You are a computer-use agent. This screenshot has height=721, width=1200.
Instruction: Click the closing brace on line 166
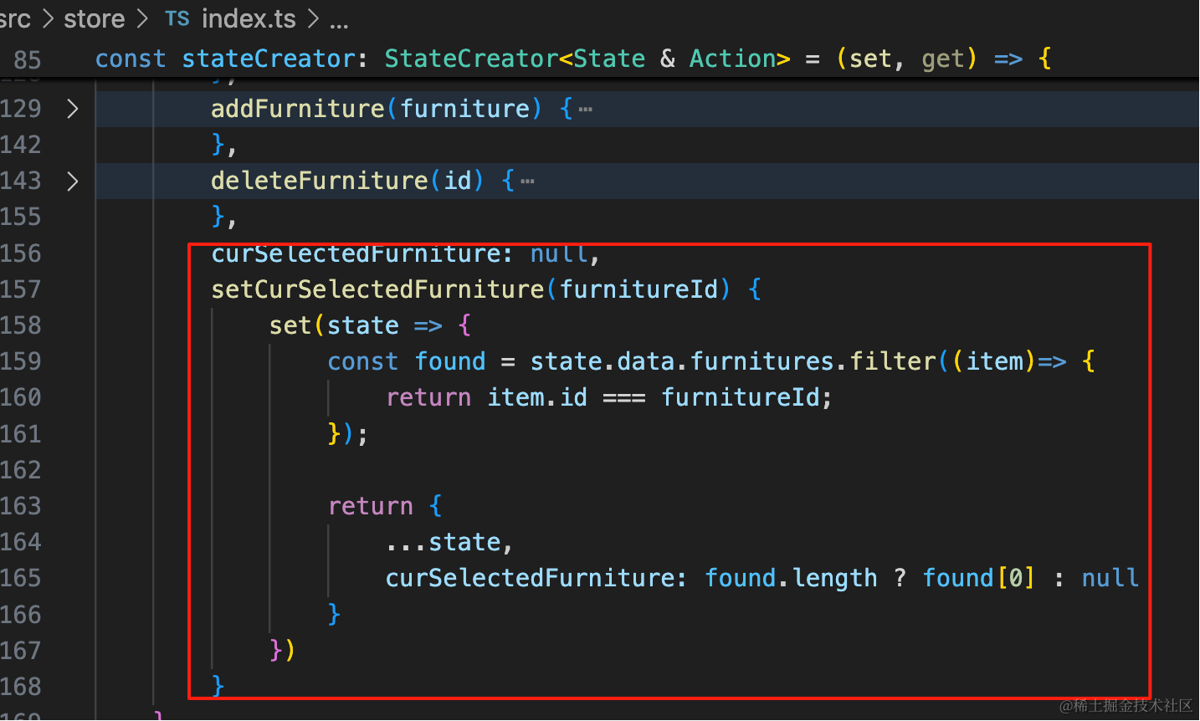point(334,614)
